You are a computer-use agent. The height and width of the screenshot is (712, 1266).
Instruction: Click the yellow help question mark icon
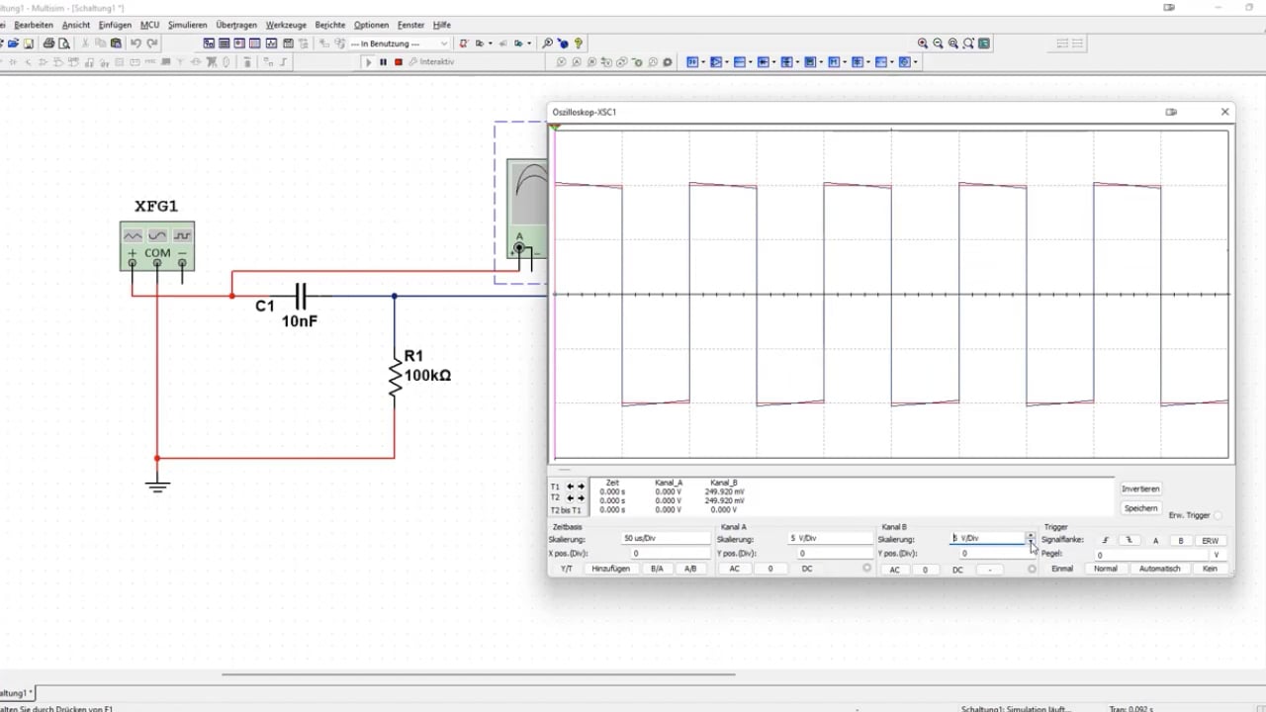579,44
